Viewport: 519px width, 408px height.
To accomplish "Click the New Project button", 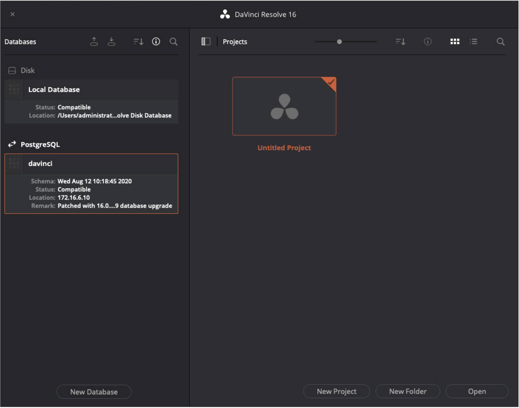I will tap(336, 392).
